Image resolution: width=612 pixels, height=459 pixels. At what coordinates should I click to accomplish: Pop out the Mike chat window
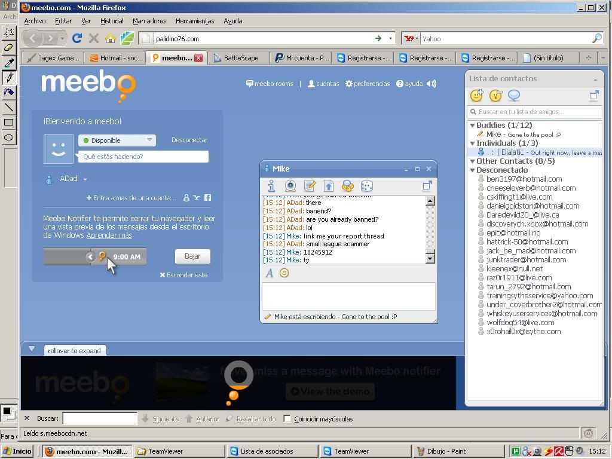[x=427, y=185]
